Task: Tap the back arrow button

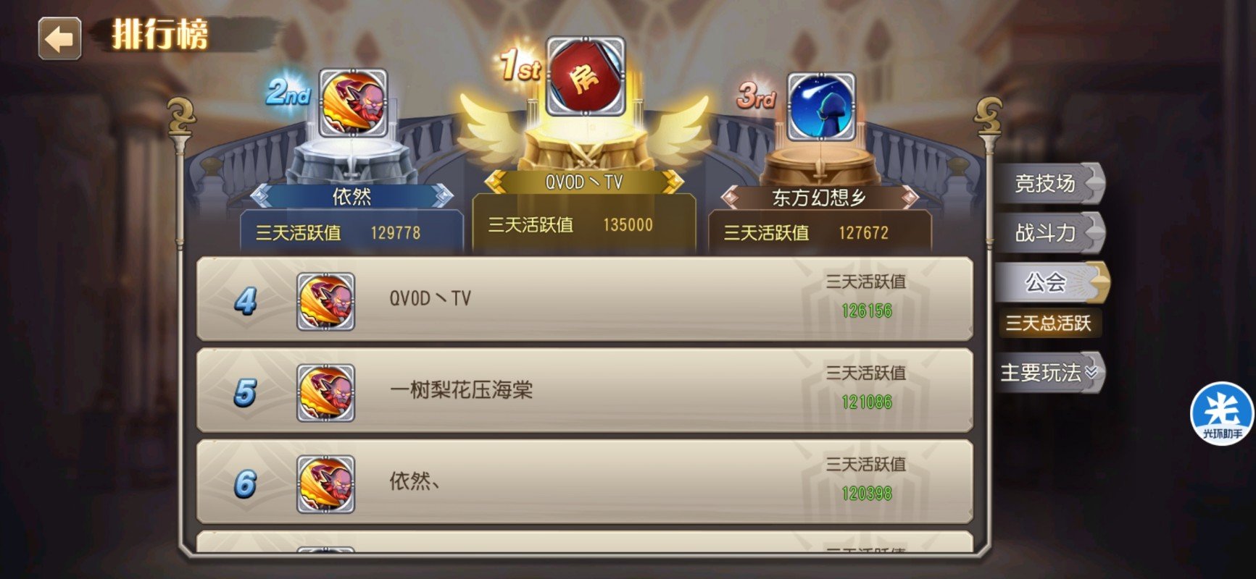Action: (59, 38)
